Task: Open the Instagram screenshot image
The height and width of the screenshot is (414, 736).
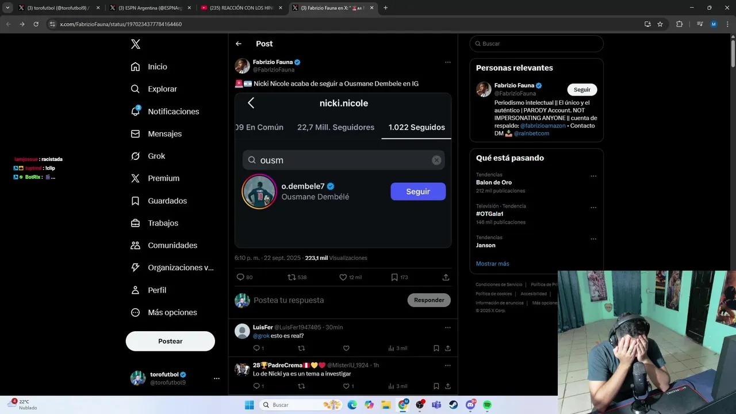Action: tap(343, 170)
